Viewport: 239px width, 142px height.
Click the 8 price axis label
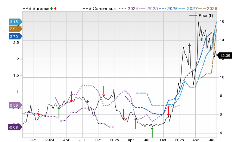click(221, 96)
